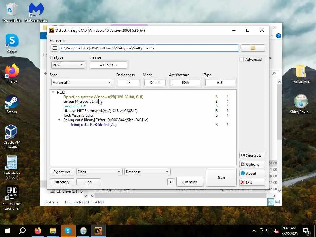Select CD Drive (E:) HB in Explorer
Screen dimensions: 316x237
pos(67,191)
